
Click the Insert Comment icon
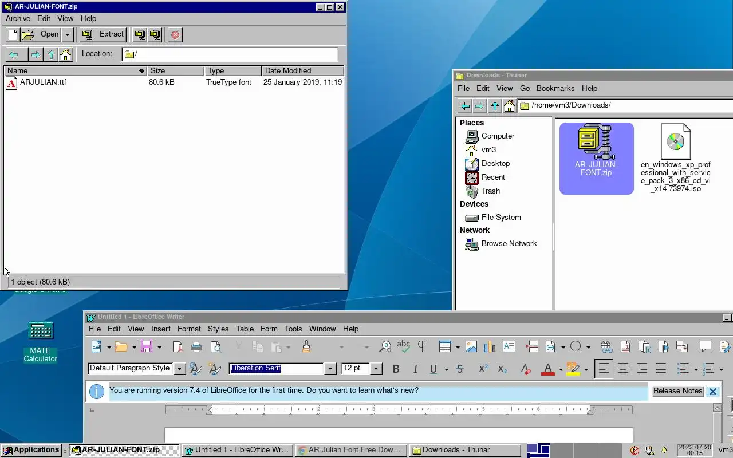point(706,347)
